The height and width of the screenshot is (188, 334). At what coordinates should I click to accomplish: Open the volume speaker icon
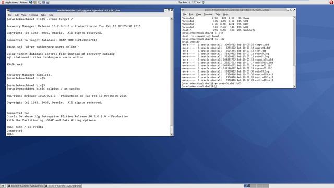203,2
